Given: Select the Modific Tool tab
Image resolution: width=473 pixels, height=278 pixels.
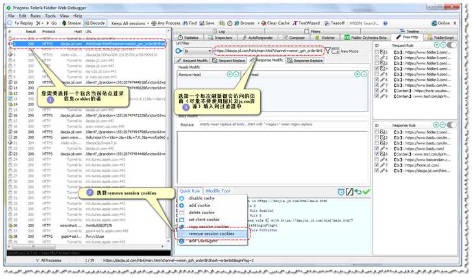Looking at the screenshot, I should tap(218, 191).
